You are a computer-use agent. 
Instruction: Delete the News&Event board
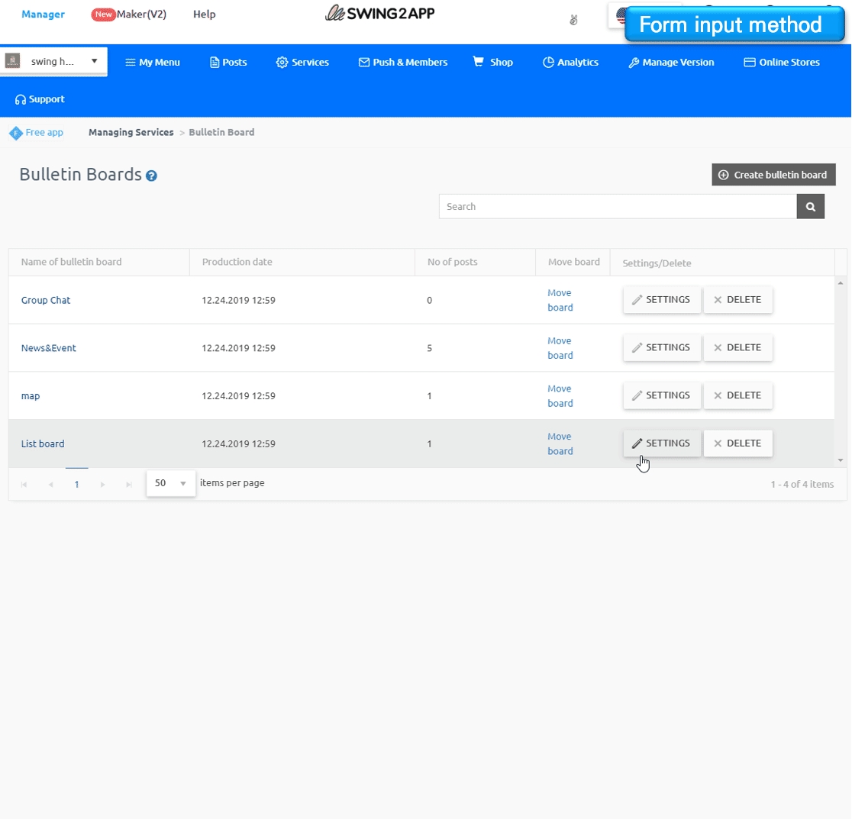pos(738,347)
